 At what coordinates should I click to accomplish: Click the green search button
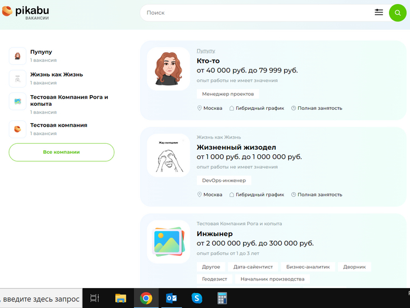click(x=398, y=13)
